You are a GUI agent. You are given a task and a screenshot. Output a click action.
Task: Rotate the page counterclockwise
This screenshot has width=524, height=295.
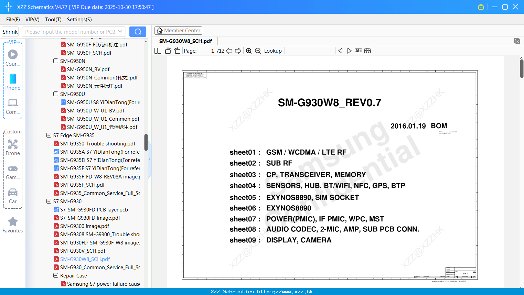pyautogui.click(x=168, y=51)
